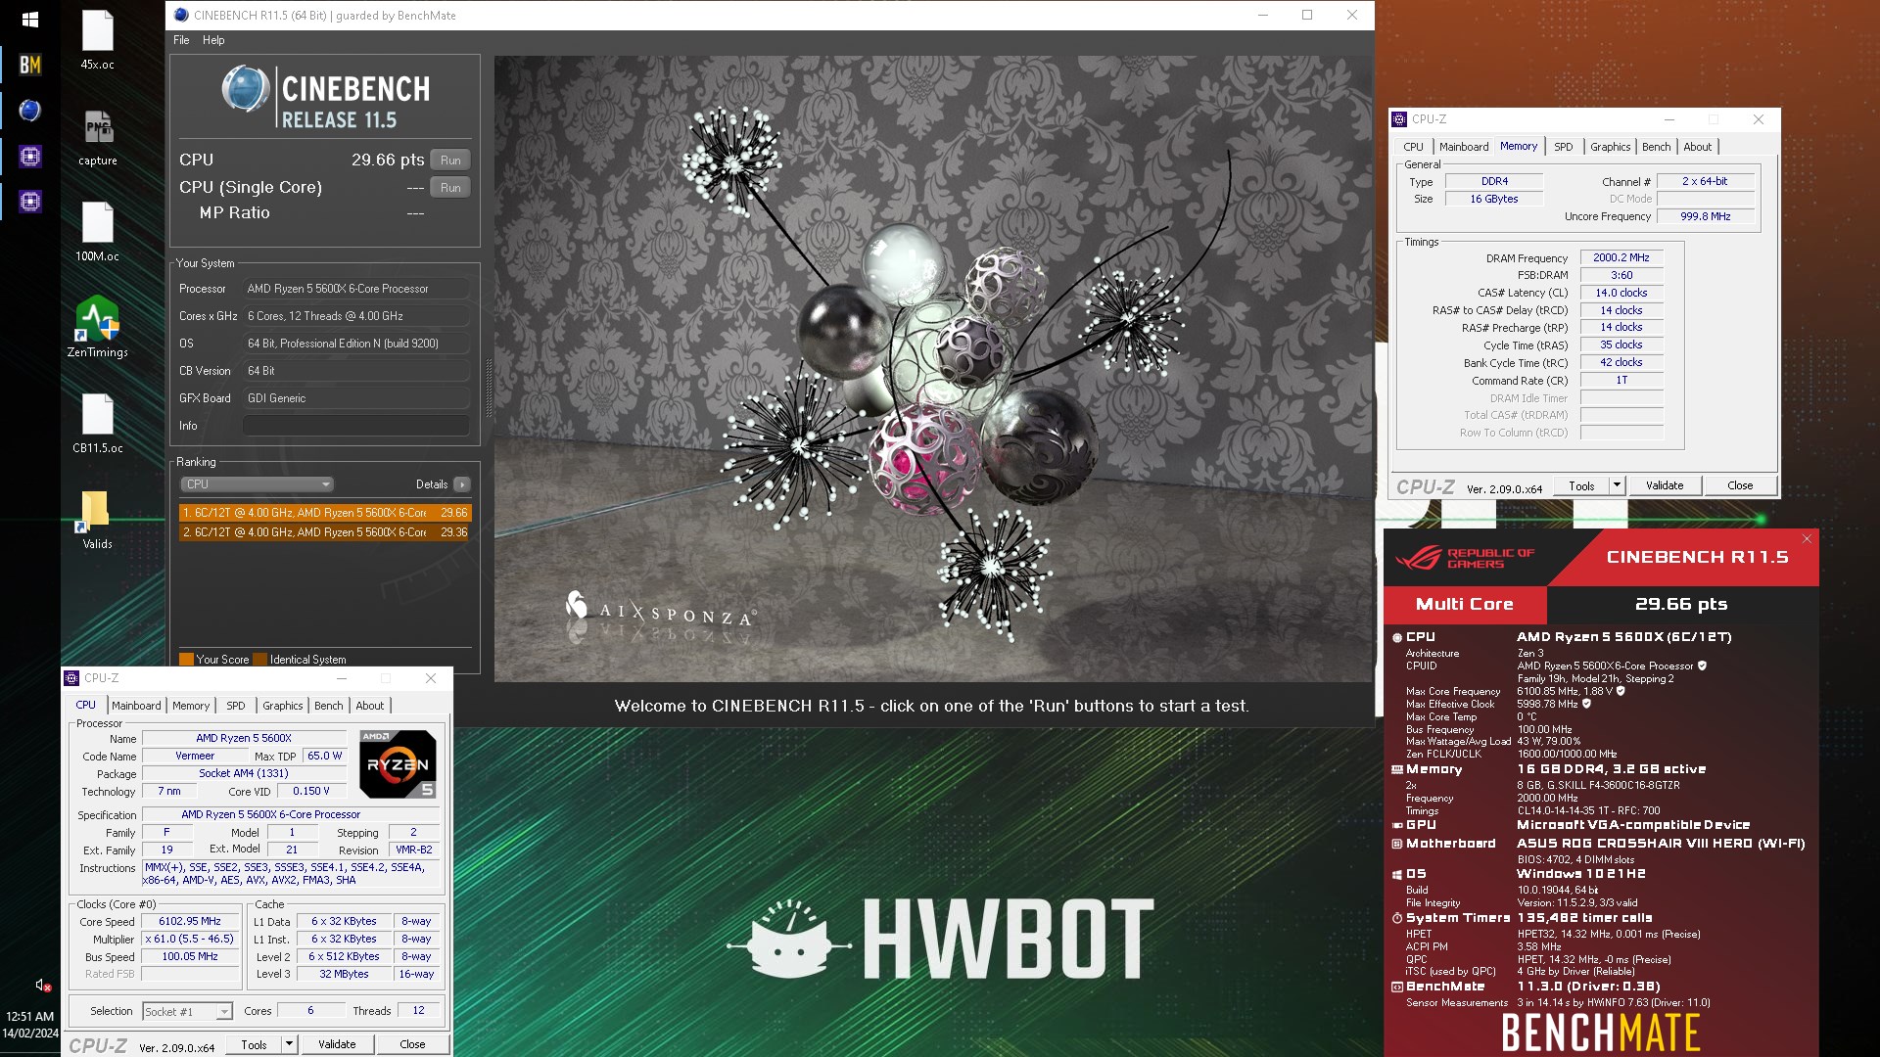Image resolution: width=1880 pixels, height=1057 pixels.
Task: Open the Help menu in Cinebench
Action: pos(213,40)
